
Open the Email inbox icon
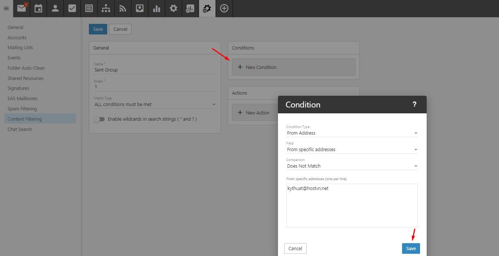click(21, 8)
